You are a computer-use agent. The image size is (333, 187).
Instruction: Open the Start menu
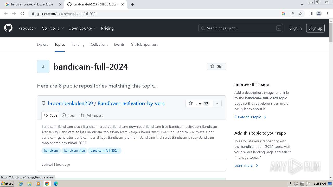point(7,184)
